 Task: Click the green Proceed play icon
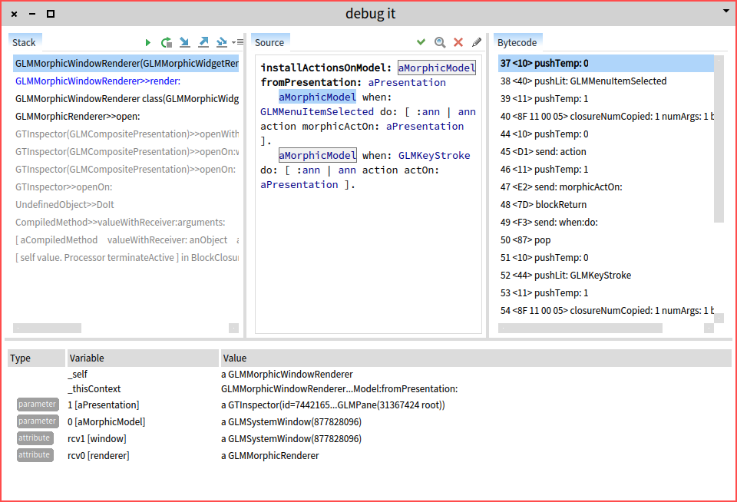[148, 42]
